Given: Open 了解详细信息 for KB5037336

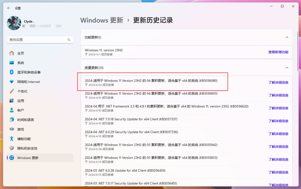Looking at the screenshot, I should [x=278, y=134].
